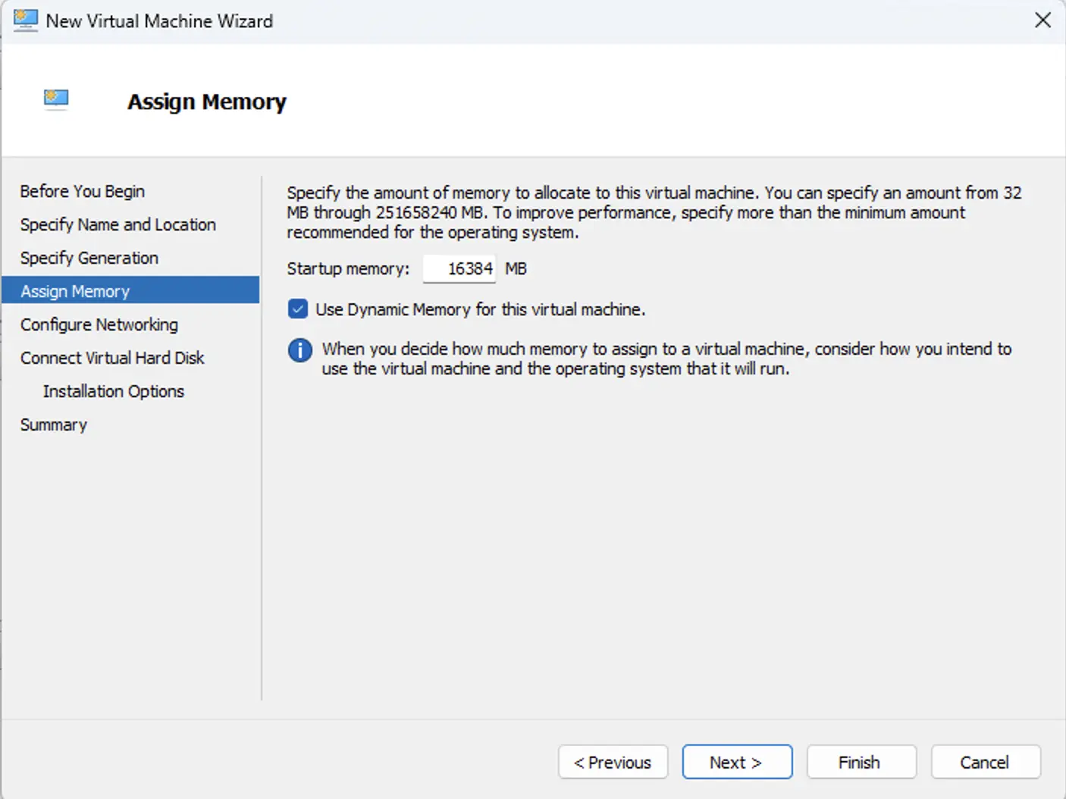Click the virtual machine icon in the title bar
This screenshot has height=799, width=1066.
25,20
